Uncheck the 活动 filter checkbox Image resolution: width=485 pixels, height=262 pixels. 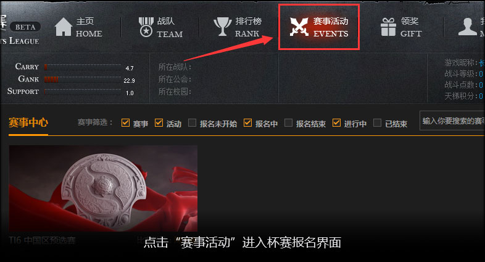coord(159,122)
